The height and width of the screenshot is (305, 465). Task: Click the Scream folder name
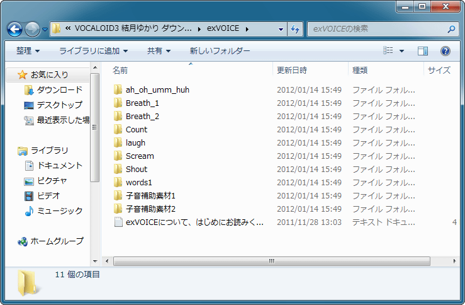(x=140, y=156)
